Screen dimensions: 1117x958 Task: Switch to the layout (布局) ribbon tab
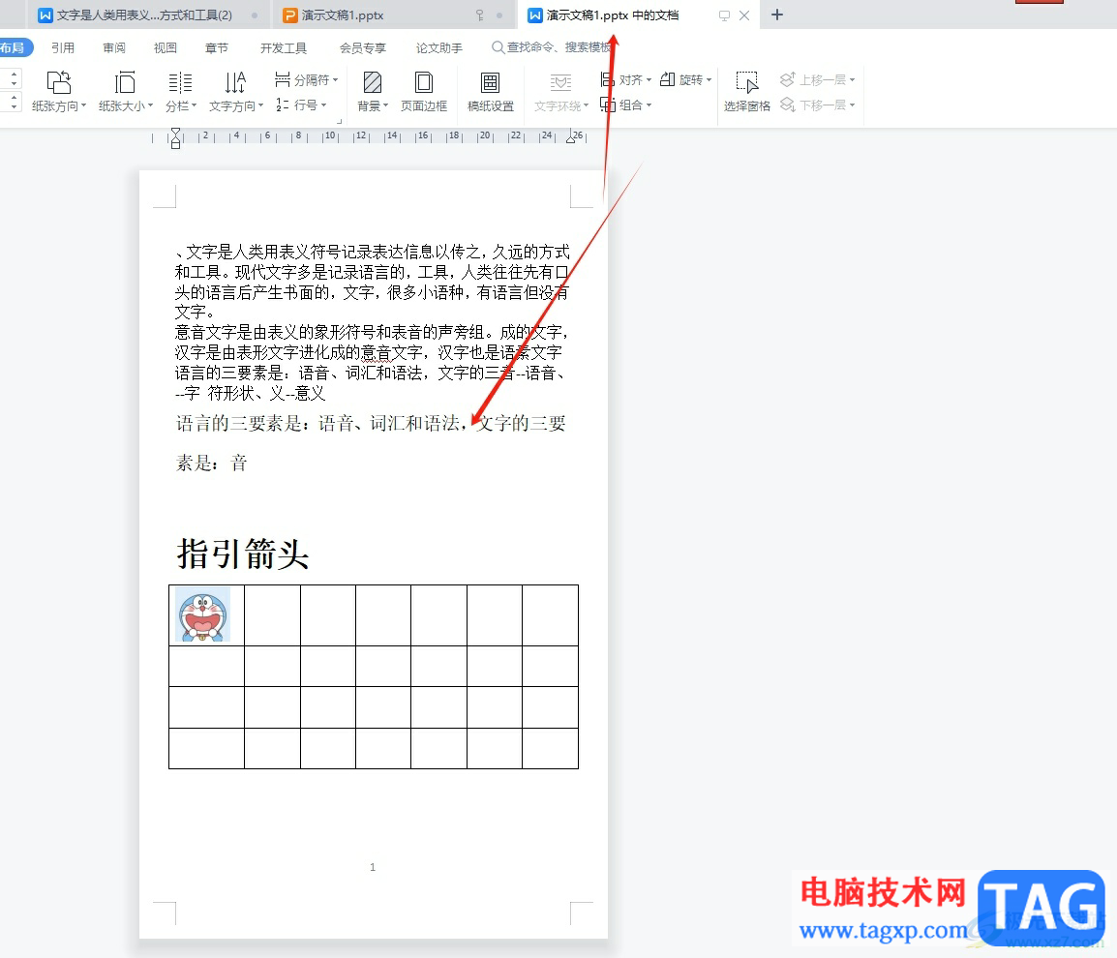tap(14, 47)
